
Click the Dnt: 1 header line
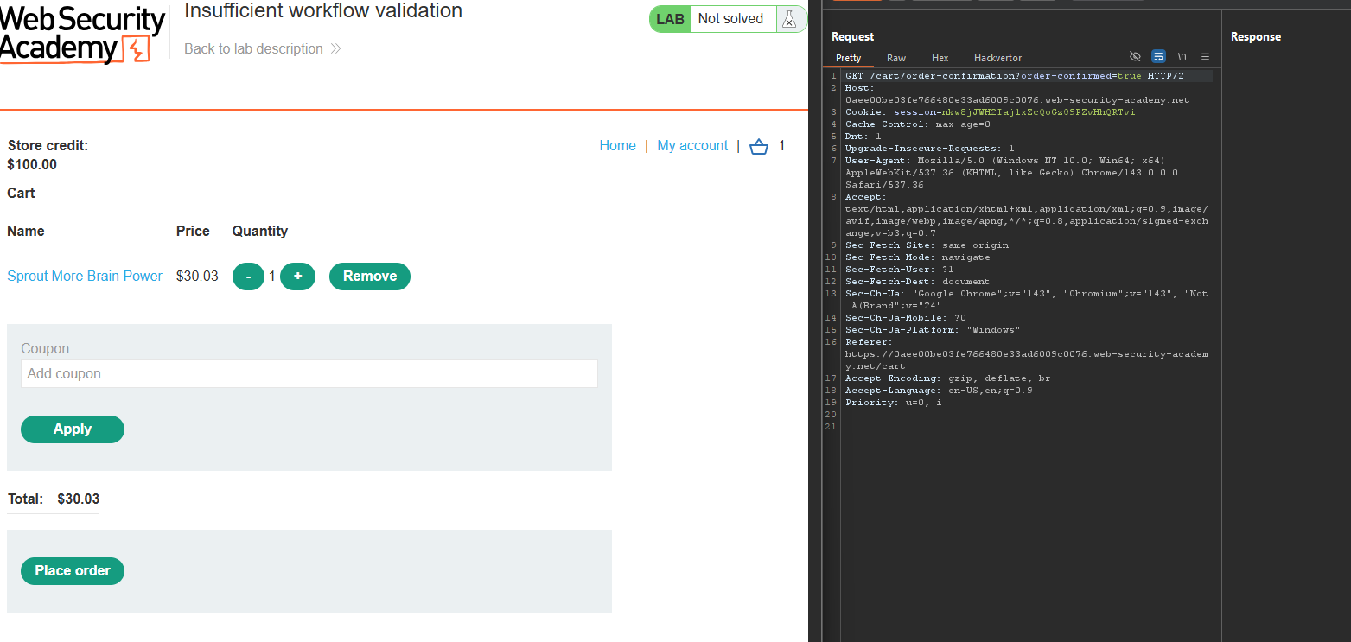tap(863, 137)
